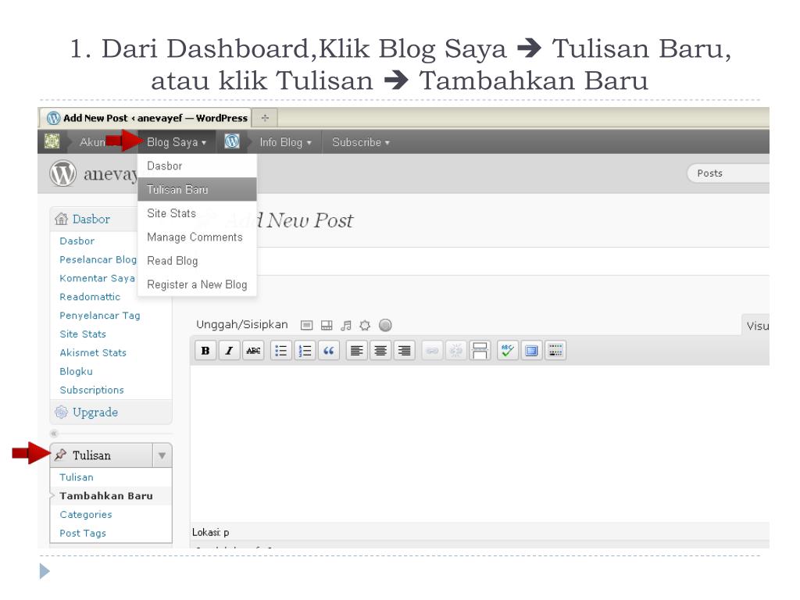Click inside the post content editor area
The image size is (800, 600).
480,443
